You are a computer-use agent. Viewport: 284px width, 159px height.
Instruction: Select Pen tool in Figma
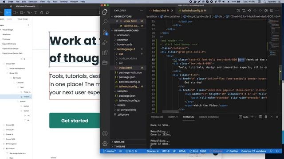pos(28,13)
